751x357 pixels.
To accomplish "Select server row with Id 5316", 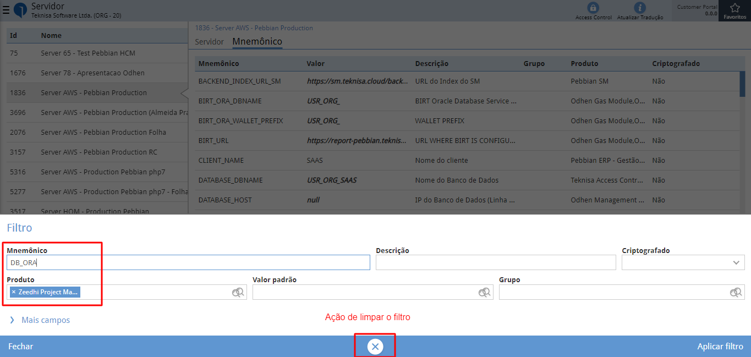I will point(97,172).
